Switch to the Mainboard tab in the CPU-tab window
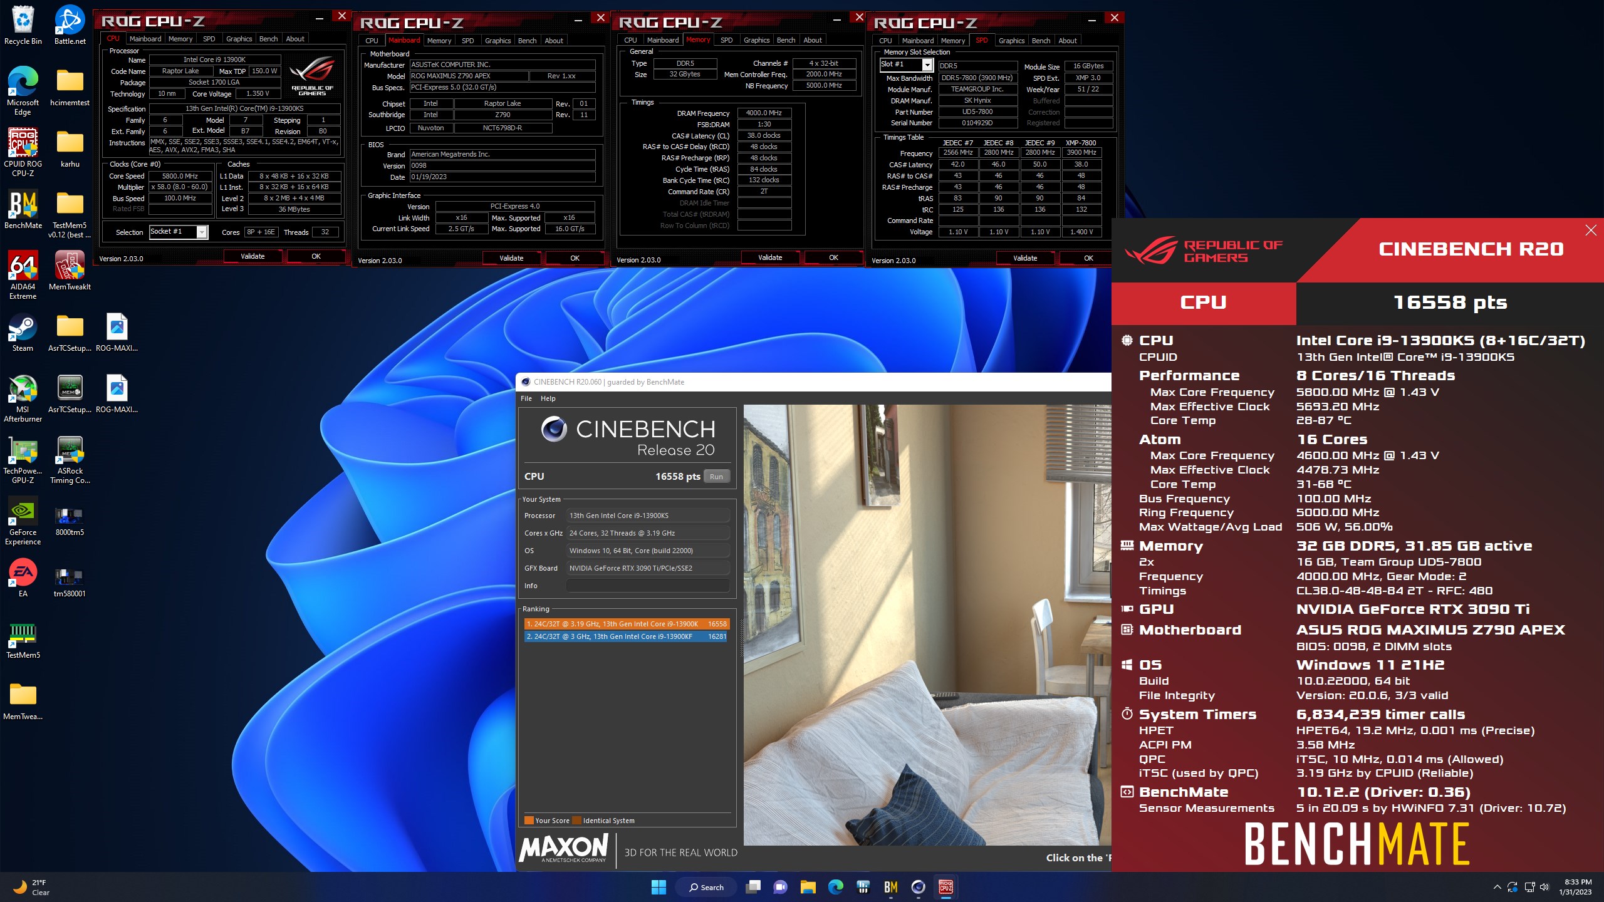Image resolution: width=1604 pixels, height=902 pixels. coord(145,39)
